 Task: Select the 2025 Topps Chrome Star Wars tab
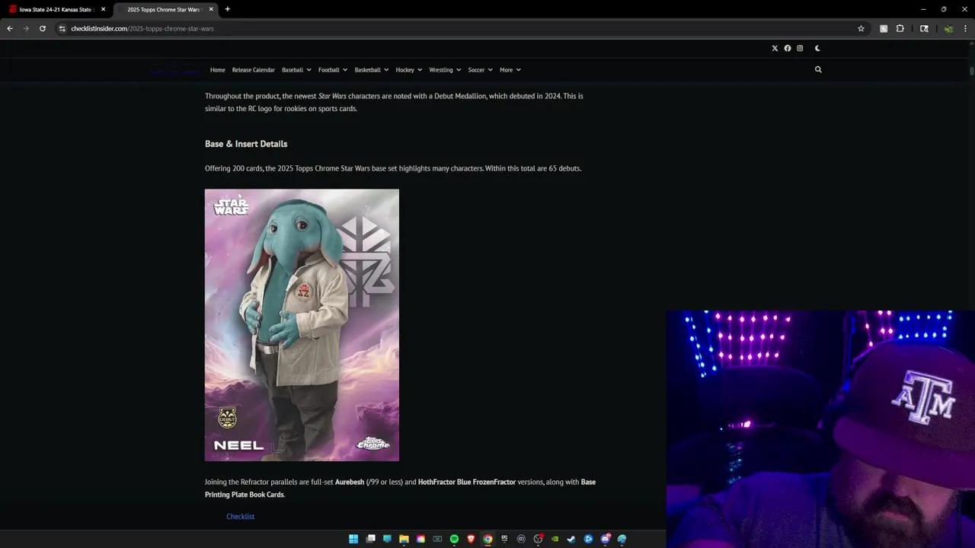165,9
